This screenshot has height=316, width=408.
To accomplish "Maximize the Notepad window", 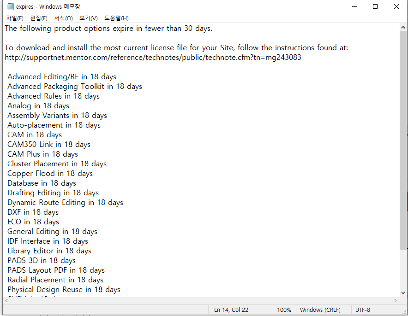I will click(x=375, y=6).
